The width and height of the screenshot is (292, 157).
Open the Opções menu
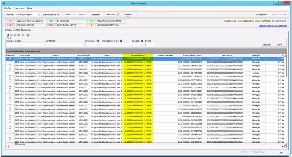[8, 8]
